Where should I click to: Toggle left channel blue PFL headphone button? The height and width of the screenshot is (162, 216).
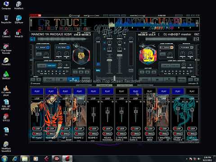click(x=98, y=70)
